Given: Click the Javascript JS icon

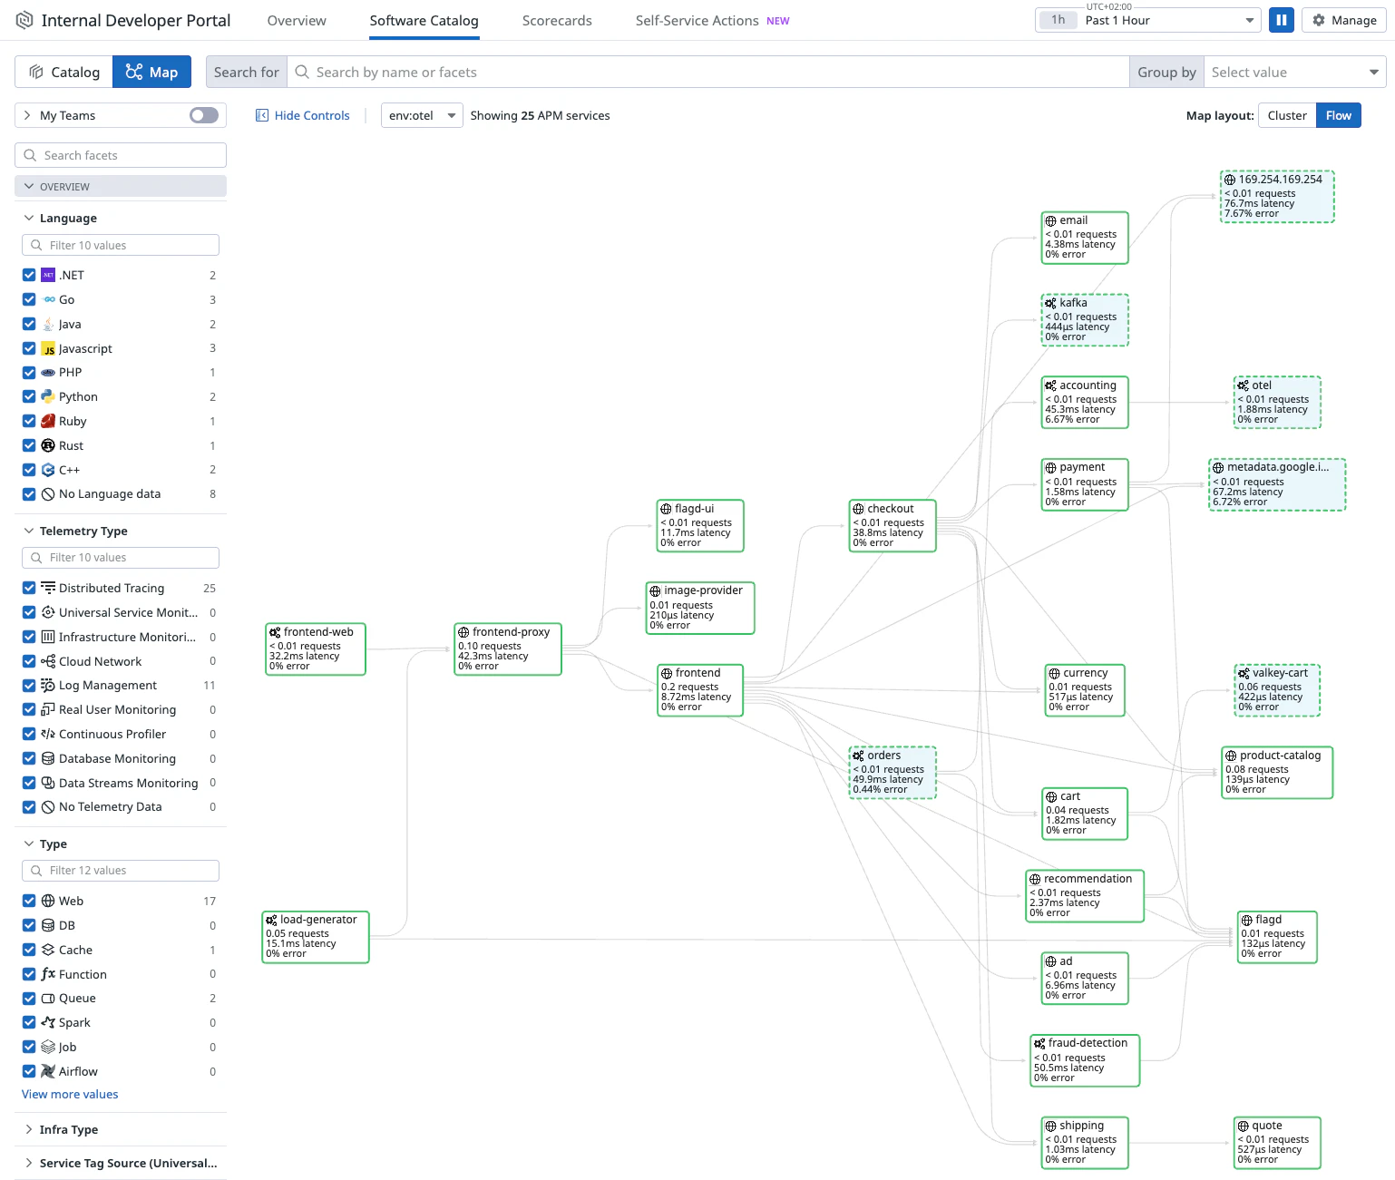Looking at the screenshot, I should pyautogui.click(x=49, y=348).
